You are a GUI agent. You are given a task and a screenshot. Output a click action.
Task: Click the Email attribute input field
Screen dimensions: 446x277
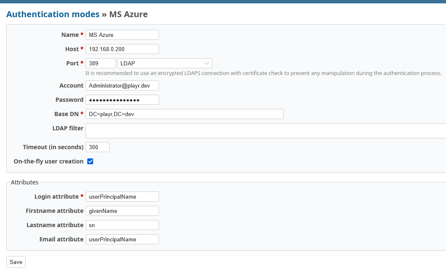click(x=122, y=239)
